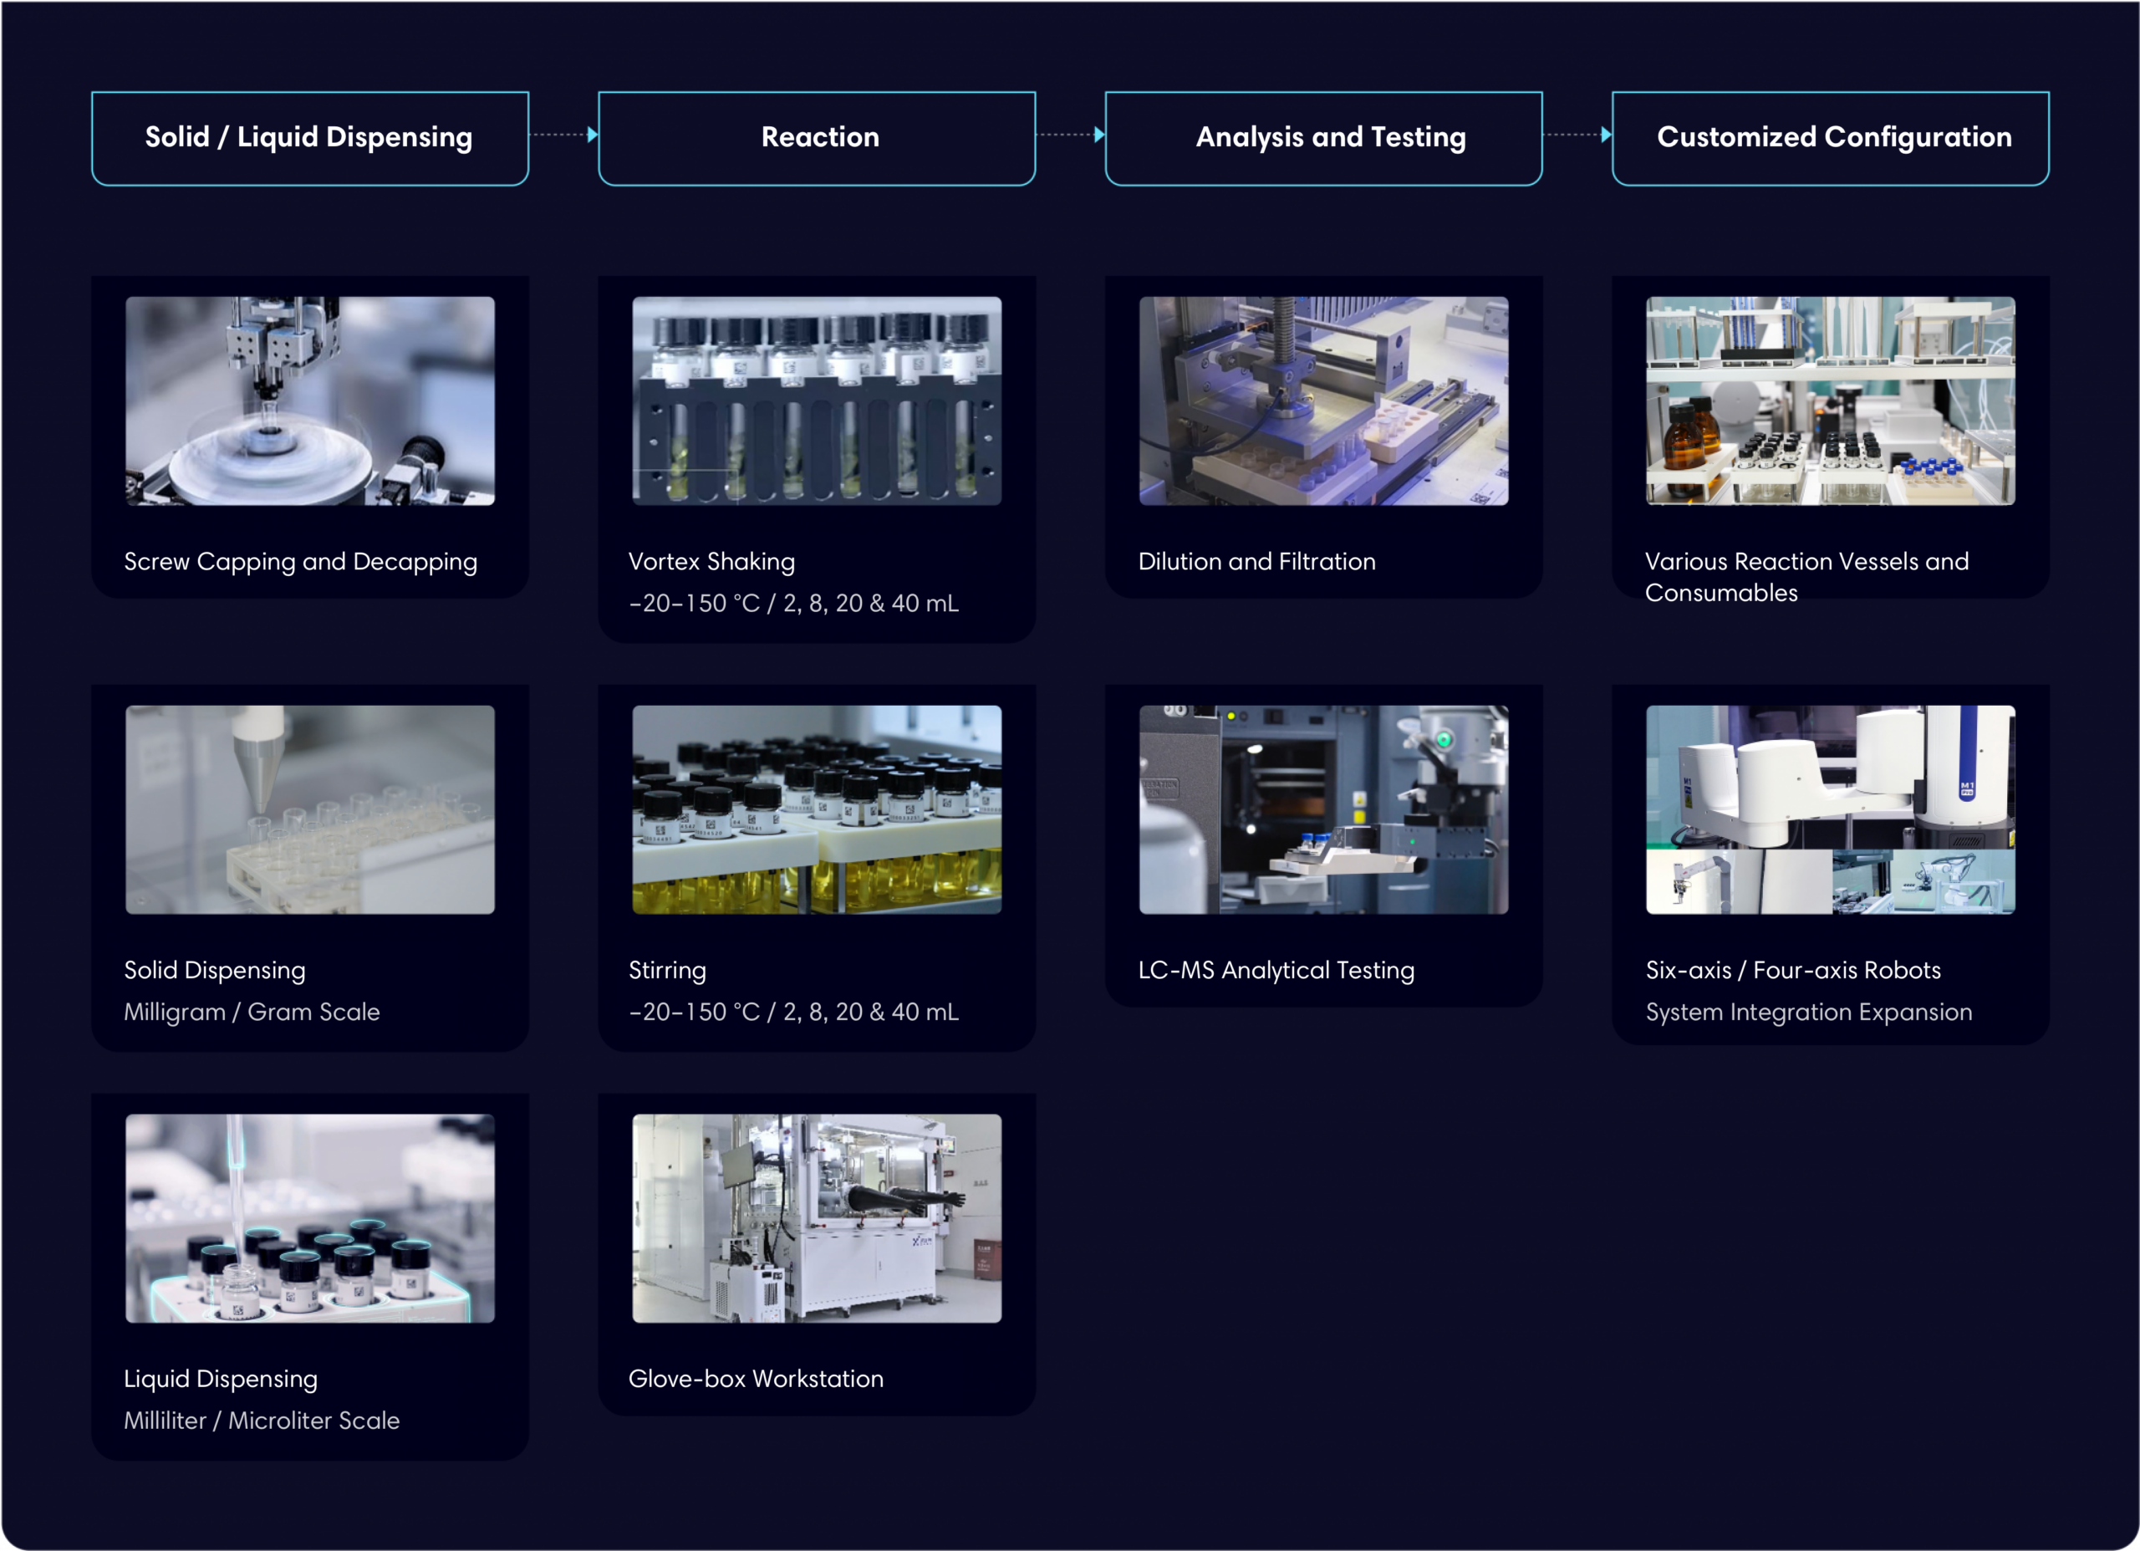View the Reaction Vessels and Consumables photo
The height and width of the screenshot is (1551, 2140).
tap(1830, 401)
